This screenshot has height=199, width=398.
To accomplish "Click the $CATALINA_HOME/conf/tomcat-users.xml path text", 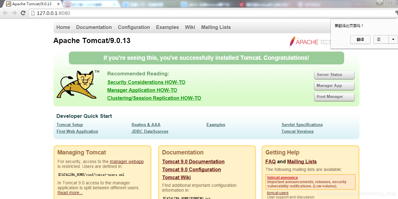I will click(x=91, y=175).
